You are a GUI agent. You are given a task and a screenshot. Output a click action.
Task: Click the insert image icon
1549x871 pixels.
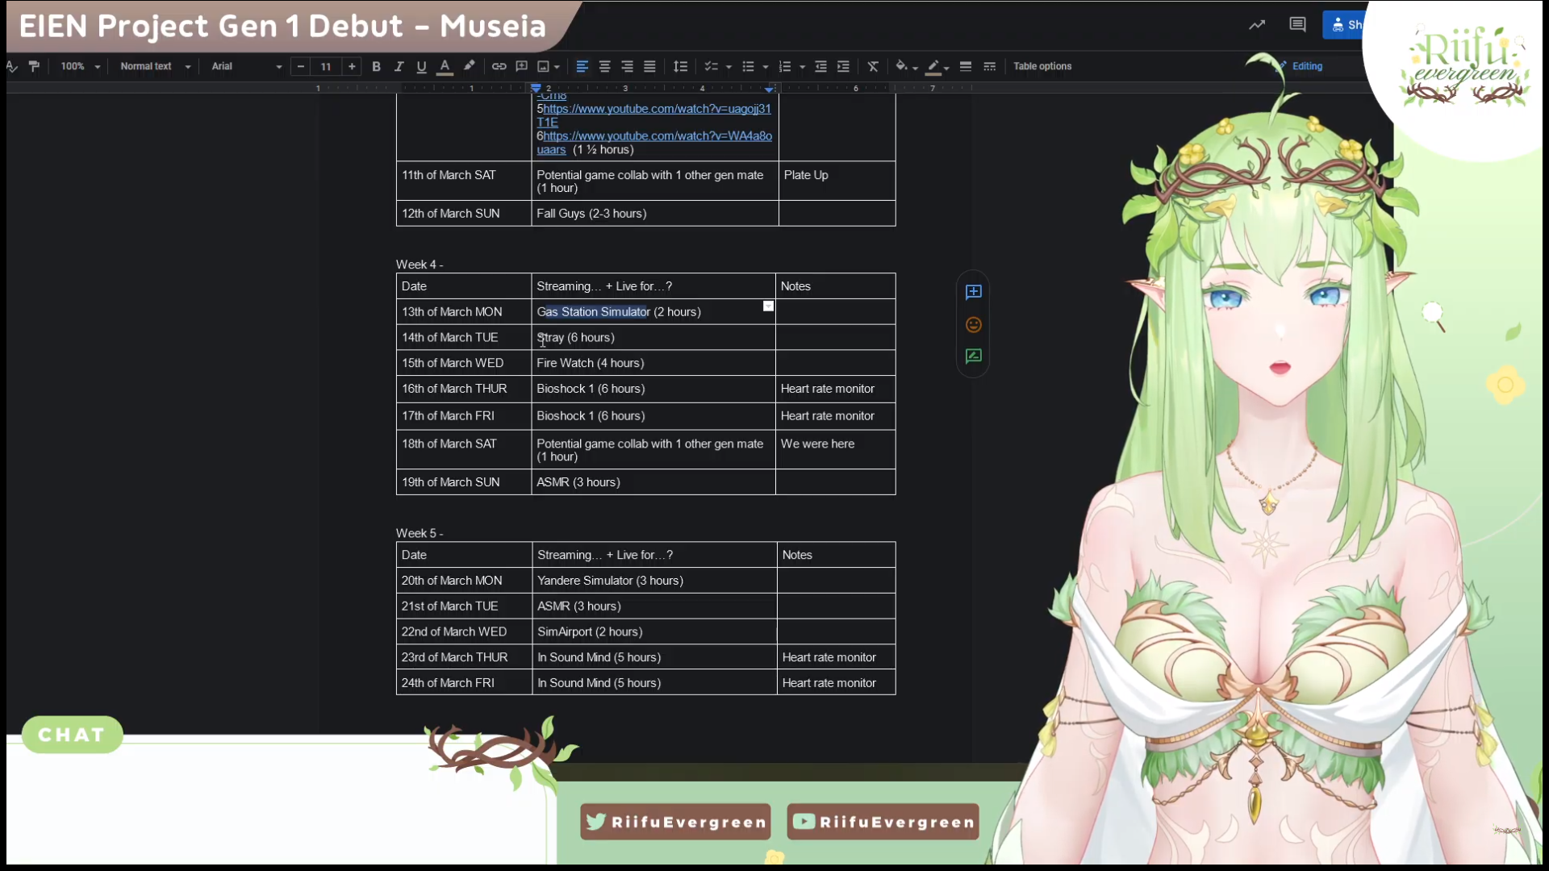[543, 66]
